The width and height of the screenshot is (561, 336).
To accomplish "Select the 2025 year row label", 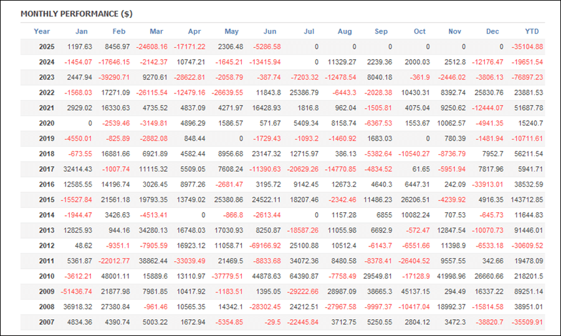I will pos(47,47).
